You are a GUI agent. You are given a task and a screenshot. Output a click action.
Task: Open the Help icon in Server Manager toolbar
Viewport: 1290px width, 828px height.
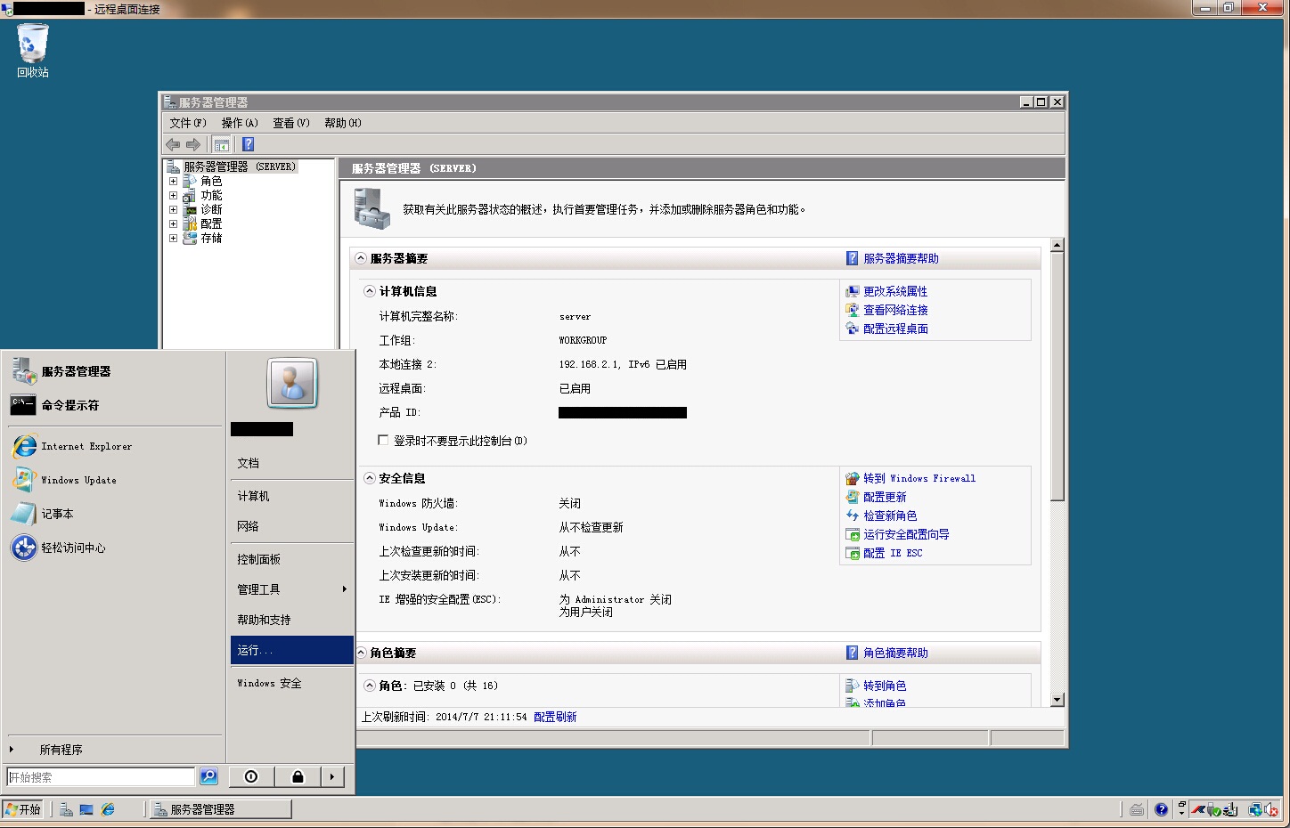click(x=249, y=144)
